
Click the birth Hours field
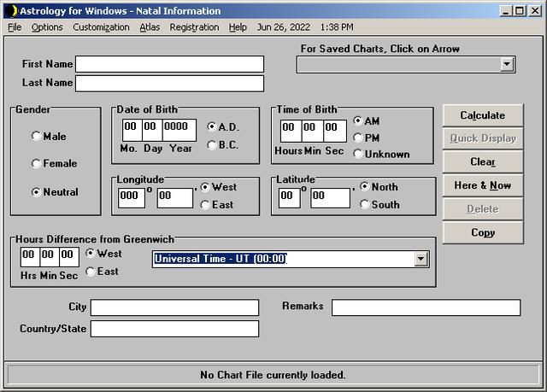291,131
